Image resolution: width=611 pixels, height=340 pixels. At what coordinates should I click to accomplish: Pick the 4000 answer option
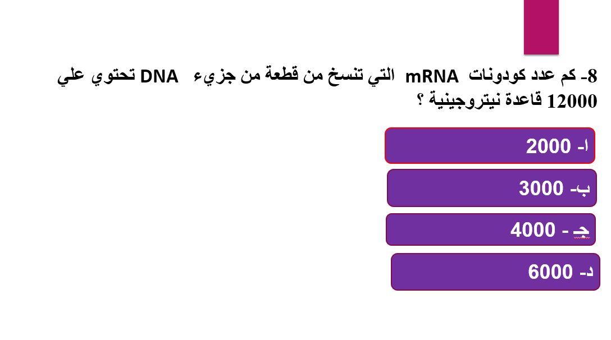click(x=491, y=229)
